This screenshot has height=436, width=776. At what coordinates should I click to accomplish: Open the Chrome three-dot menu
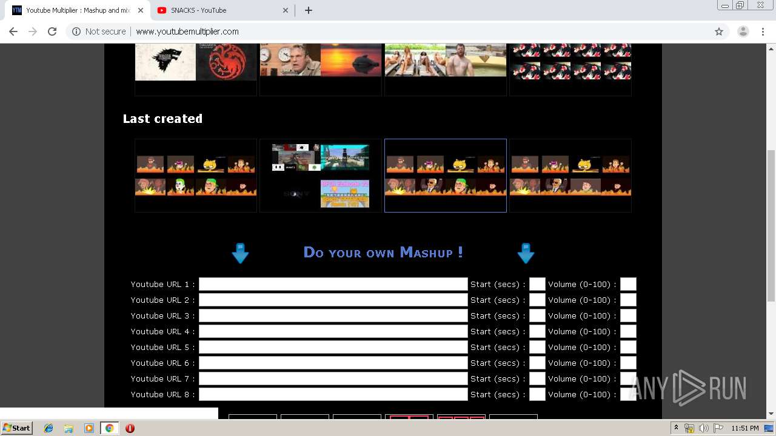763,31
